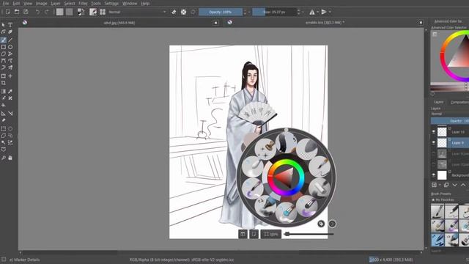
Task: Click the zoom 100% button in popup palette
Action: 271,234
